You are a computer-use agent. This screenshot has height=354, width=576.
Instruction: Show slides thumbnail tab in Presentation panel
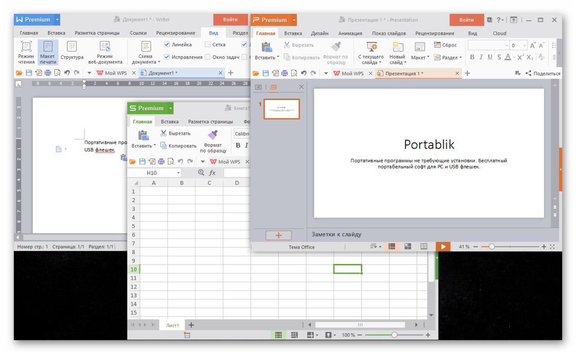pyautogui.click(x=274, y=87)
